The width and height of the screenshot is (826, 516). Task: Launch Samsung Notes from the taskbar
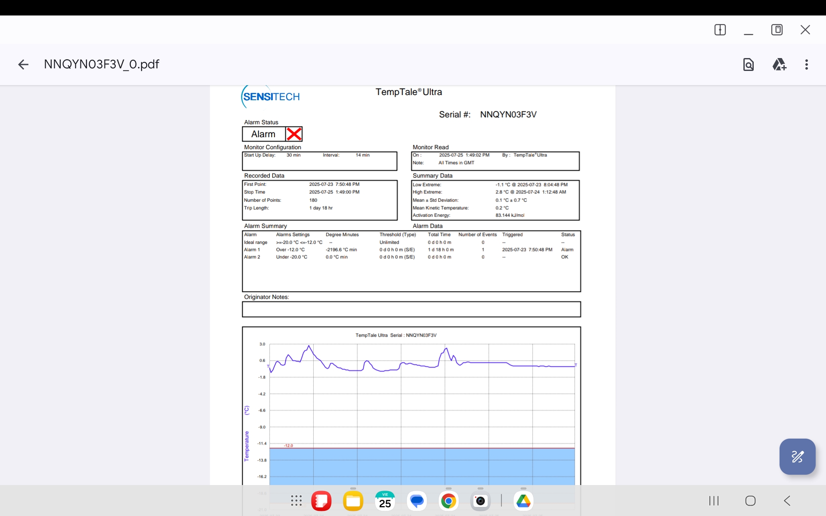tap(321, 501)
